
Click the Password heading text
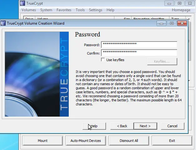point(88,34)
